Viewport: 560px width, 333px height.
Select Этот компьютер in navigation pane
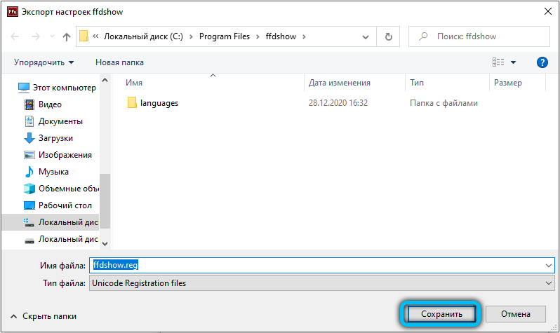coord(57,88)
